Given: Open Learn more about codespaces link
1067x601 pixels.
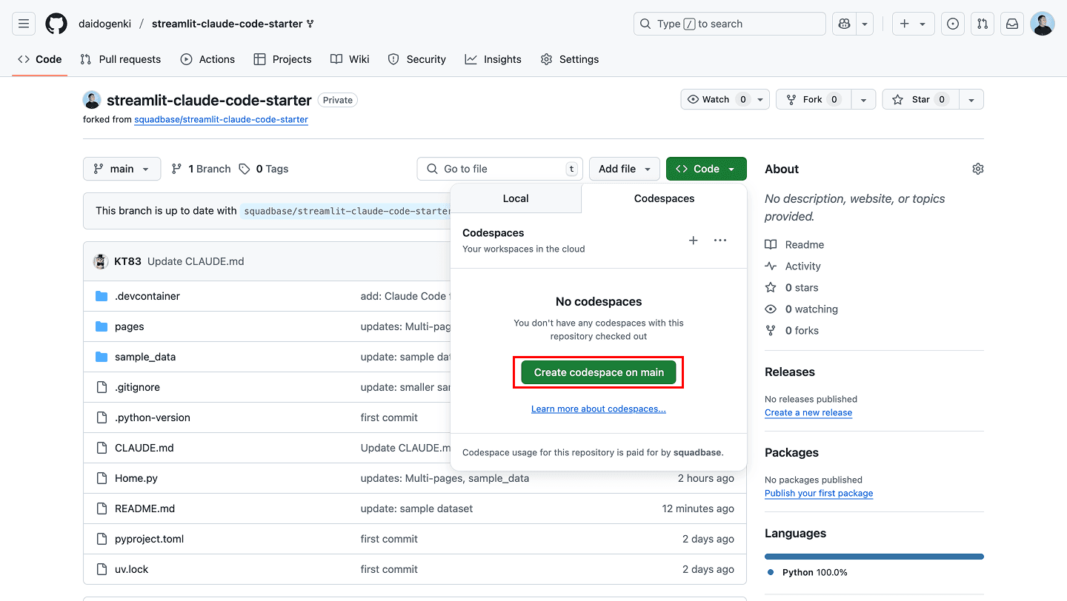Looking at the screenshot, I should [x=599, y=409].
